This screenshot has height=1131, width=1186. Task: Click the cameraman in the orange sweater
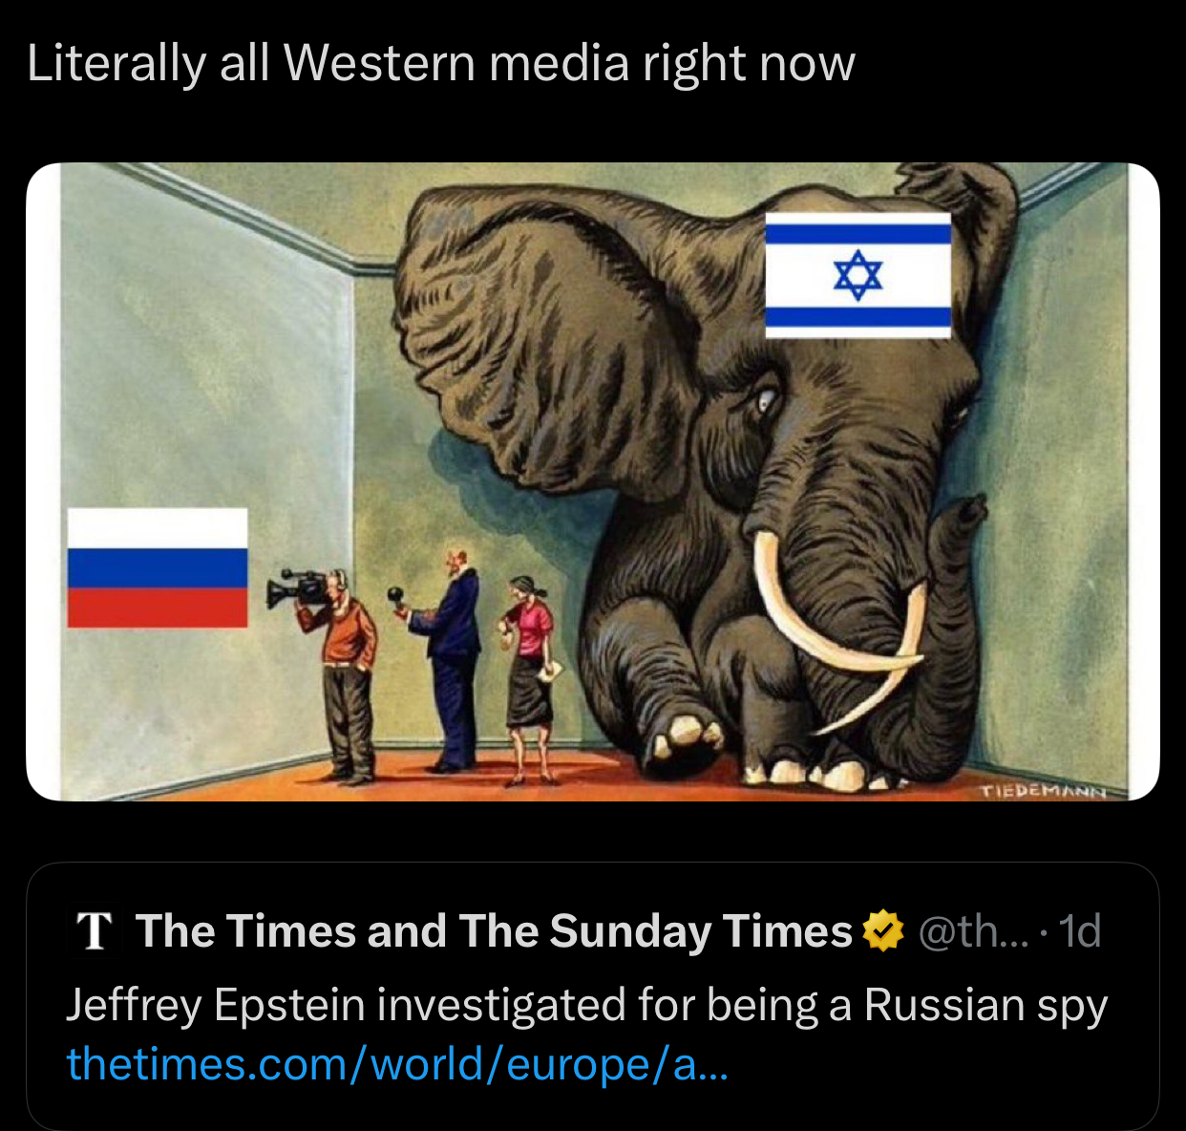click(346, 678)
